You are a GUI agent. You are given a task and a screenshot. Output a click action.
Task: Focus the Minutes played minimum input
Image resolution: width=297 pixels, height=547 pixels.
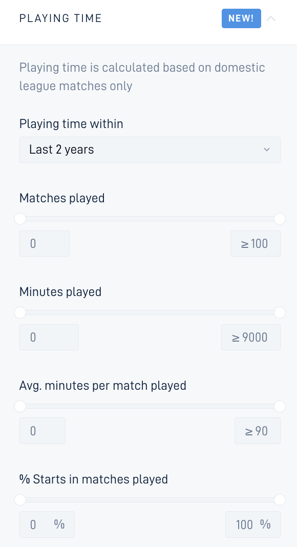49,338
